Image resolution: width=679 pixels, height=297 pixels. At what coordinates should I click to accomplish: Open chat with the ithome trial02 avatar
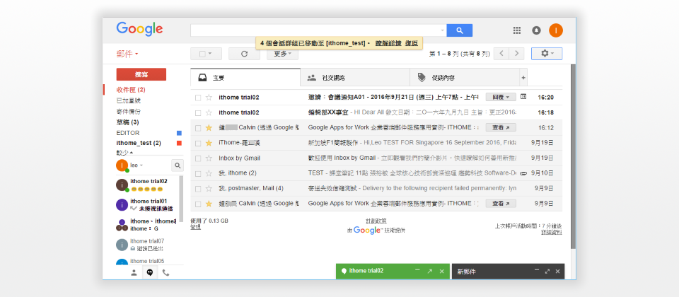(x=122, y=185)
